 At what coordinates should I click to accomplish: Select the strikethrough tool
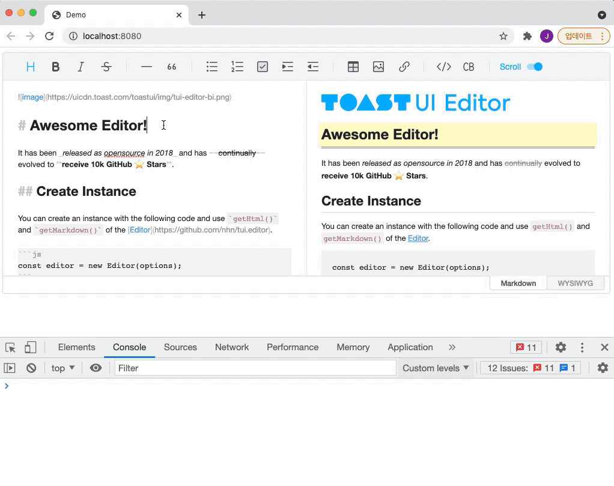106,67
